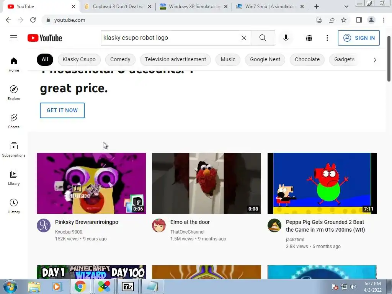Click the Minecraft Wizard Day 100 thumbnail
The height and width of the screenshot is (294, 392).
[x=91, y=272]
